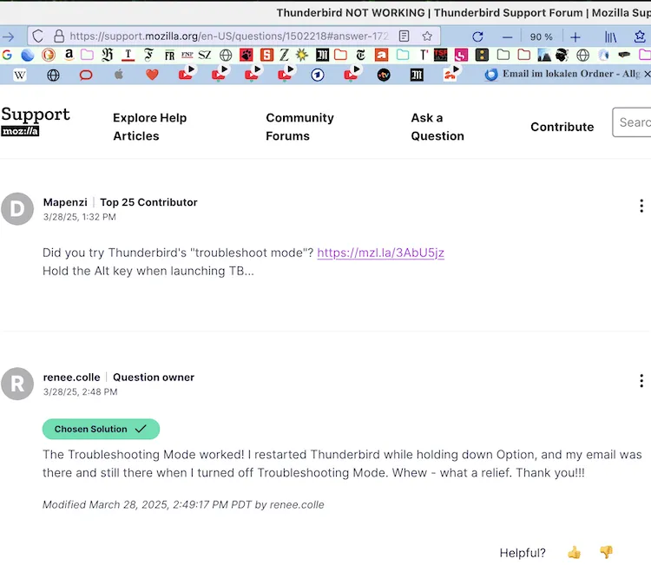Viewport: 651px width, 565px height.
Task: Bookmark this page with the star icon
Action: (x=427, y=36)
